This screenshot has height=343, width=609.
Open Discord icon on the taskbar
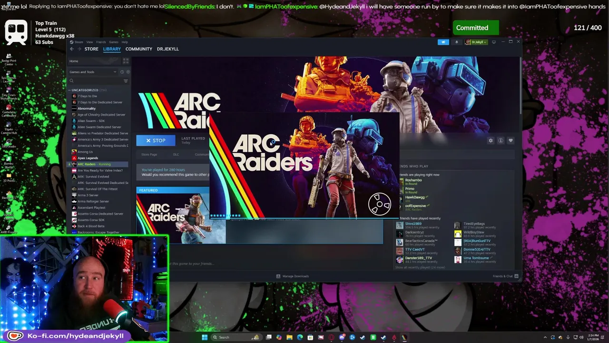[x=342, y=337]
